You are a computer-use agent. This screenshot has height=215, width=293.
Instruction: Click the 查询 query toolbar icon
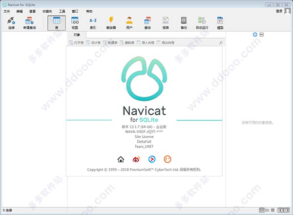[x=147, y=23]
